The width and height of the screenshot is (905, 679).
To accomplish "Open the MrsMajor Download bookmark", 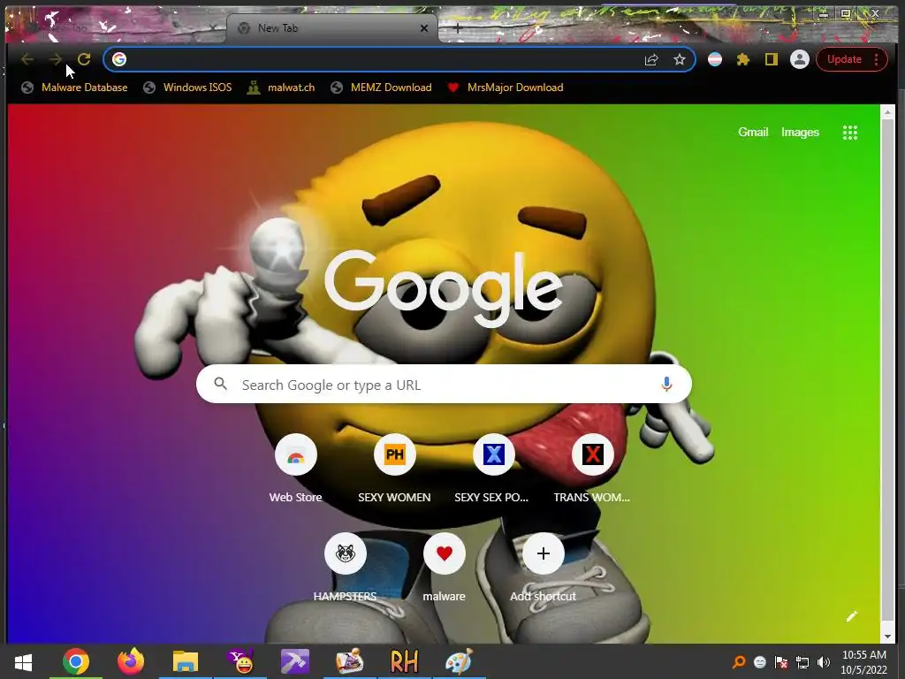I will point(506,88).
